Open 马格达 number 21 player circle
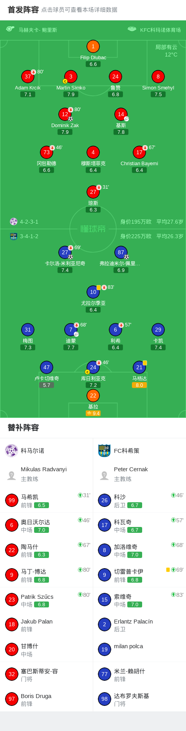 (x=139, y=367)
